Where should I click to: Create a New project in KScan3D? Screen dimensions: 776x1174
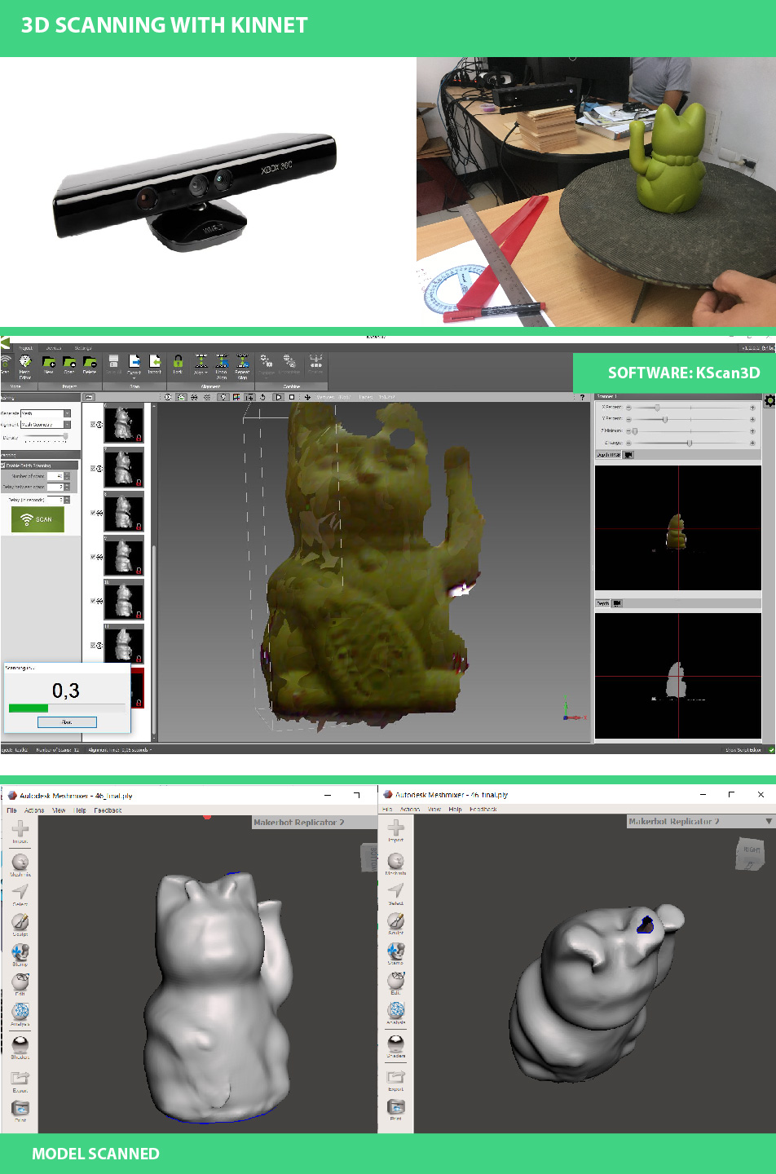click(x=48, y=364)
